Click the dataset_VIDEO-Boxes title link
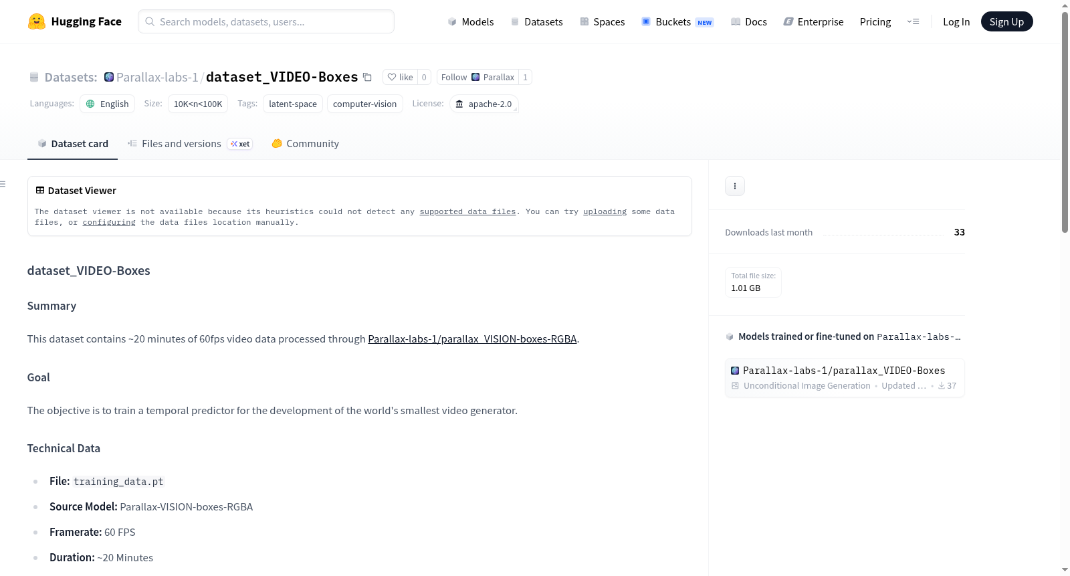1070x576 pixels. tap(282, 77)
